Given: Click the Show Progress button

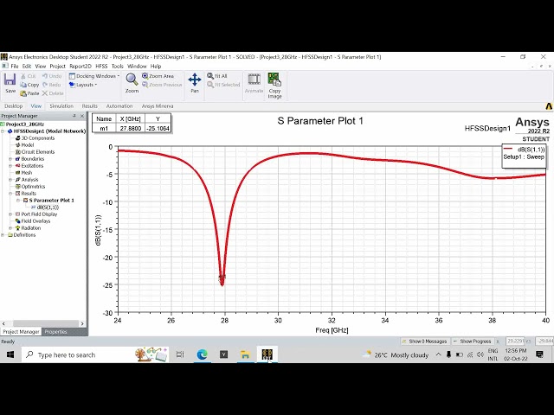Looking at the screenshot, I should click(473, 342).
